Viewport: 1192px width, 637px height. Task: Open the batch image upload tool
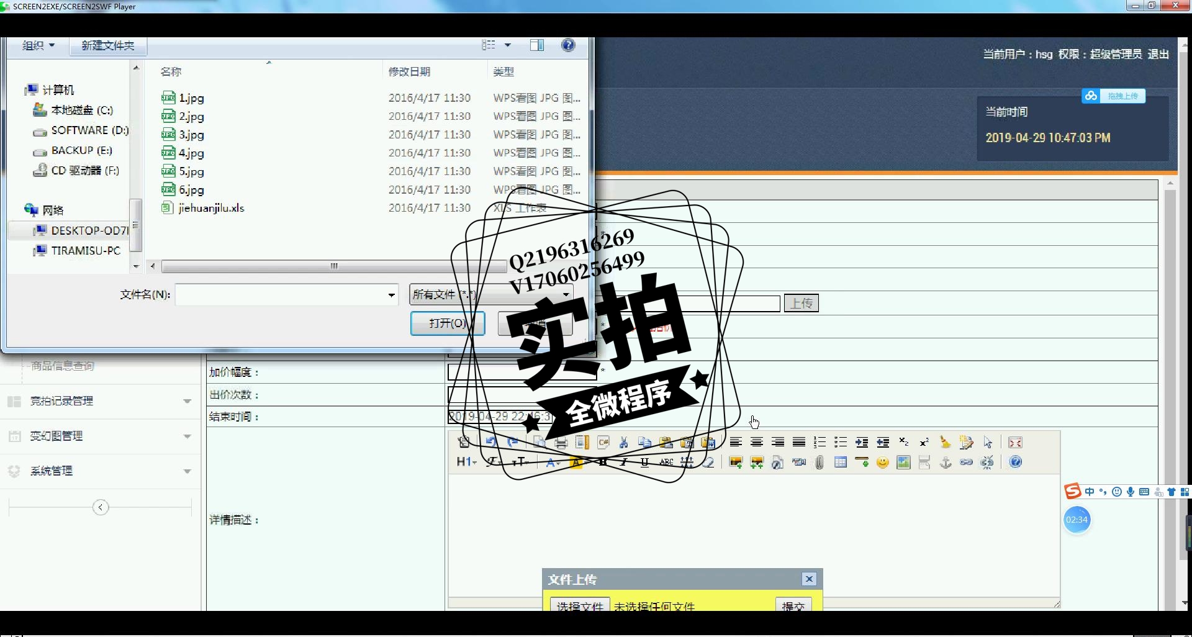coord(757,463)
